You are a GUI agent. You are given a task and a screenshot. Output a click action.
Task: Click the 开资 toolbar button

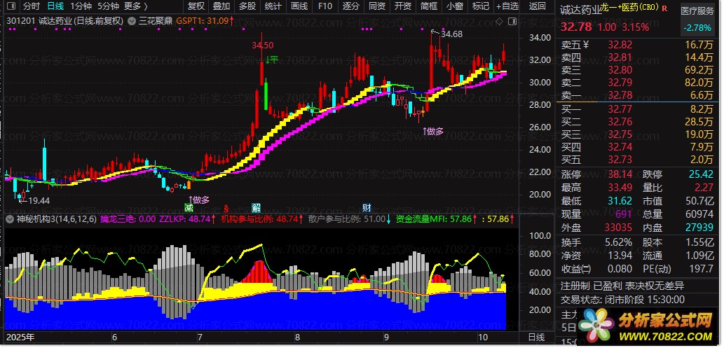[x=403, y=6]
